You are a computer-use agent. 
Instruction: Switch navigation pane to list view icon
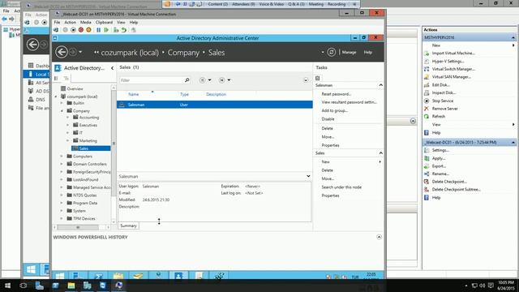coord(56,78)
